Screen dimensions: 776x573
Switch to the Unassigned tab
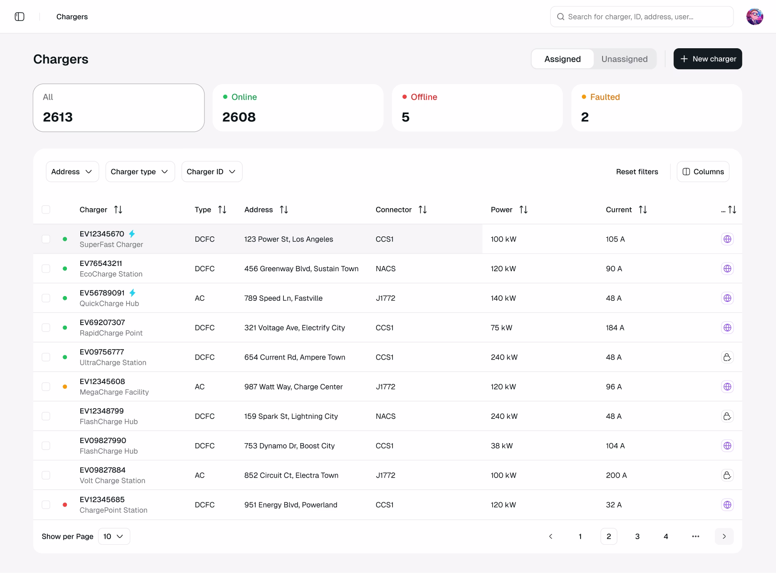(x=624, y=59)
